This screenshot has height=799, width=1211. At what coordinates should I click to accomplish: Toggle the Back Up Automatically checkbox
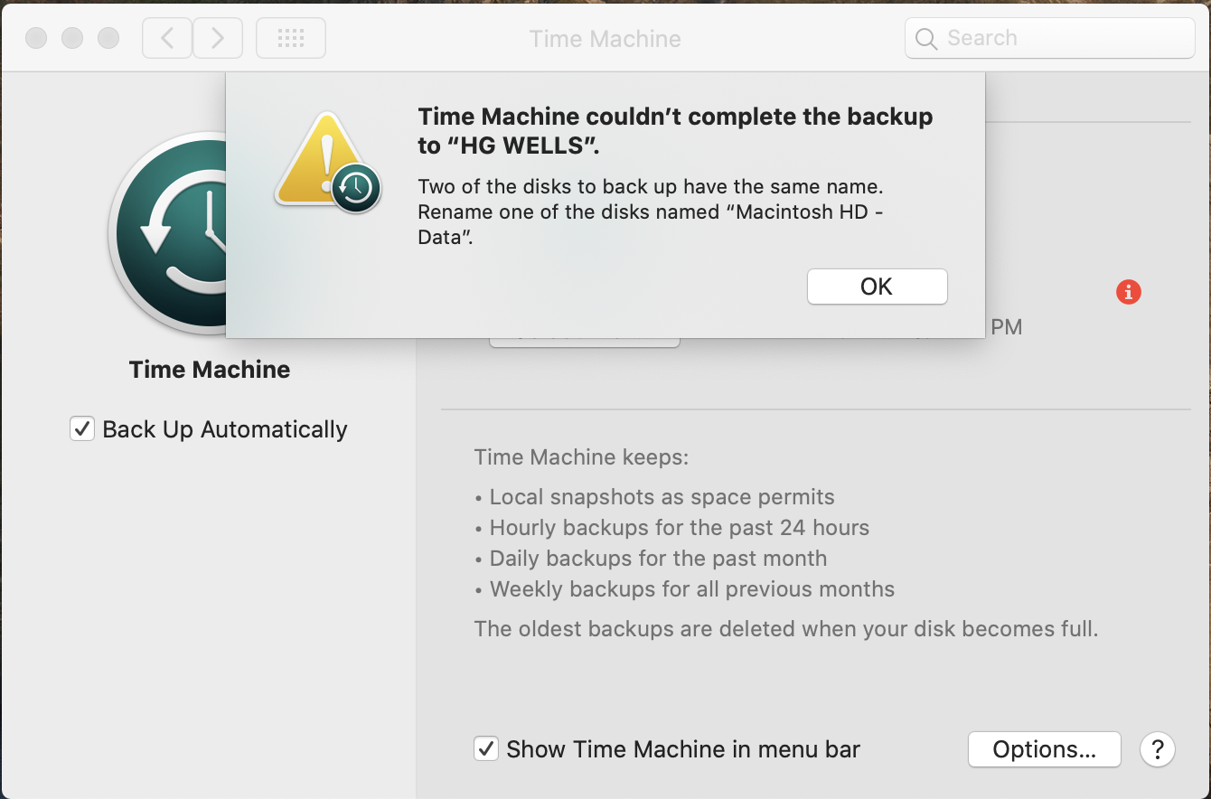coord(82,428)
